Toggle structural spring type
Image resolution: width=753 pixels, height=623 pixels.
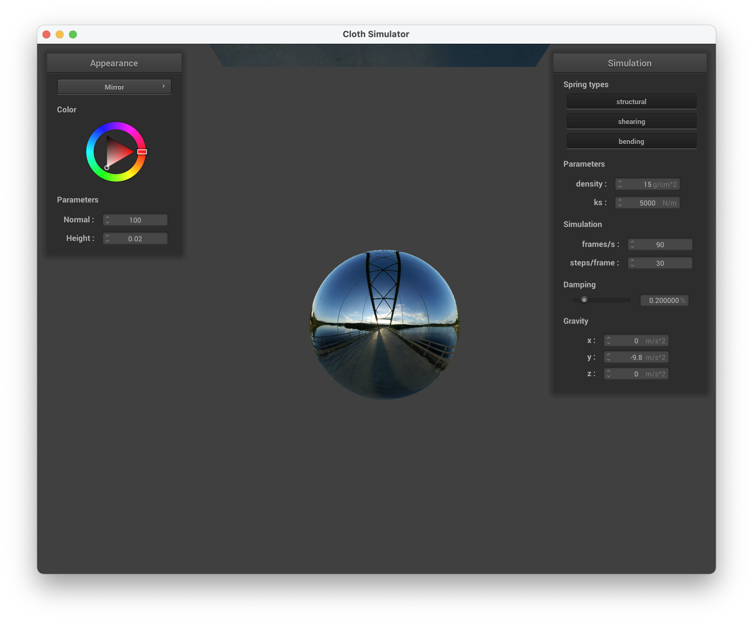[631, 101]
